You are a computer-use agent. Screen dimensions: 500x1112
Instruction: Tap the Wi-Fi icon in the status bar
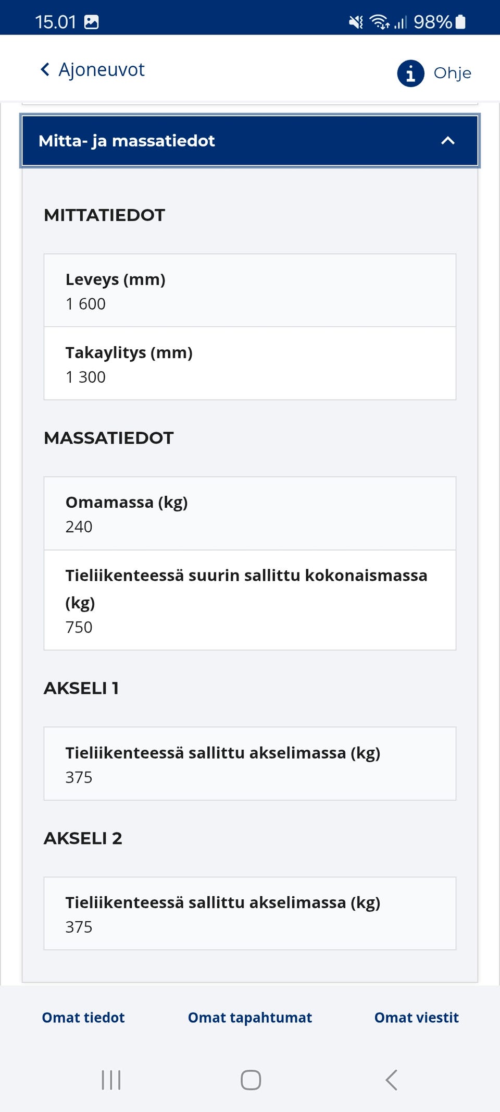coord(378,21)
